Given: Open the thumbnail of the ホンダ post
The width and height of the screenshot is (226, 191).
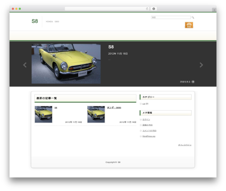Looking at the screenshot, I should (x=96, y=114).
